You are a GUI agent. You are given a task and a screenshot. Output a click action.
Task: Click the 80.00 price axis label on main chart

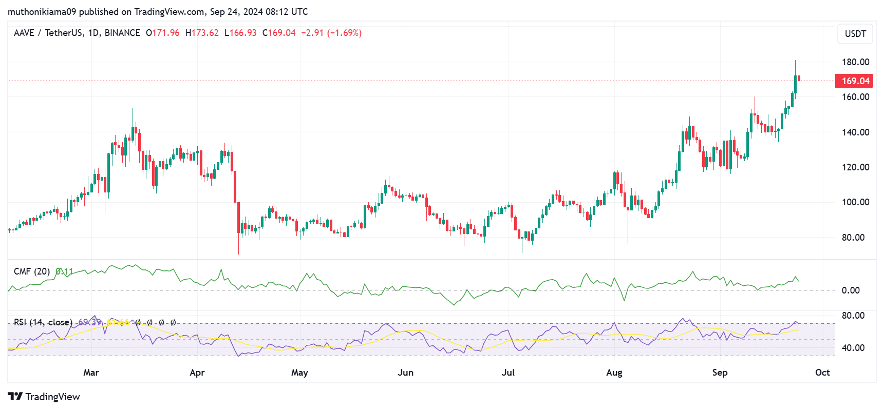(853, 238)
